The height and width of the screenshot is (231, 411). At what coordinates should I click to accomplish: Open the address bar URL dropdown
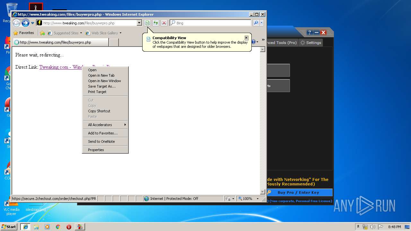[x=139, y=23]
